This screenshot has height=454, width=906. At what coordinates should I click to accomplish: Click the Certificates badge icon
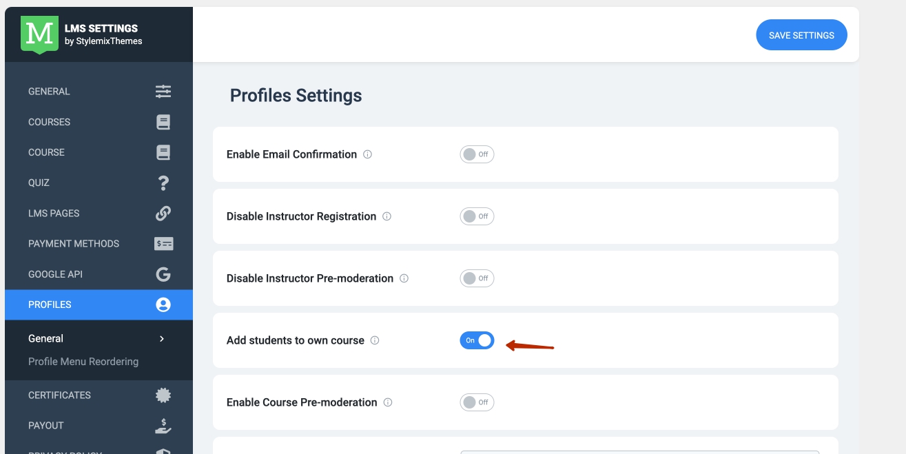tap(163, 395)
